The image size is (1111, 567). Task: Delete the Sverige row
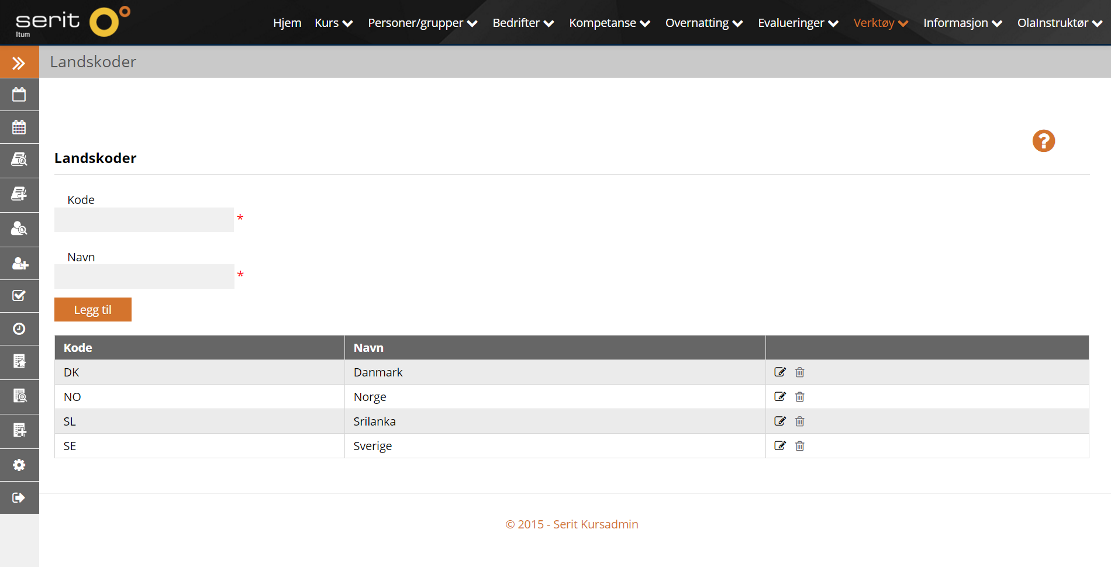800,446
